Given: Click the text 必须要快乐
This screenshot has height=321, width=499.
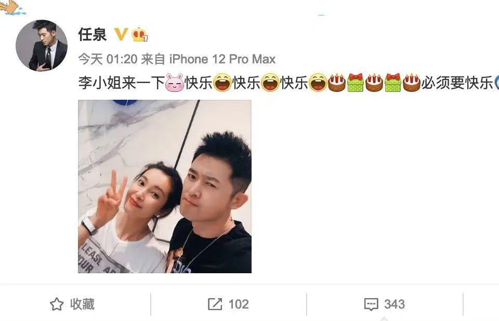Looking at the screenshot, I should point(457,83).
